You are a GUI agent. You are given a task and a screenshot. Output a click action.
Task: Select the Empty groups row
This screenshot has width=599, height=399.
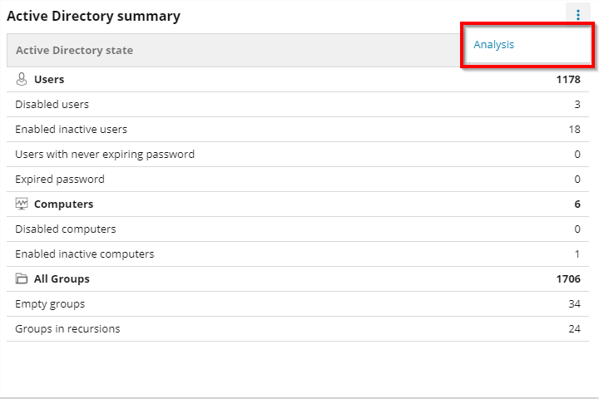(x=50, y=304)
